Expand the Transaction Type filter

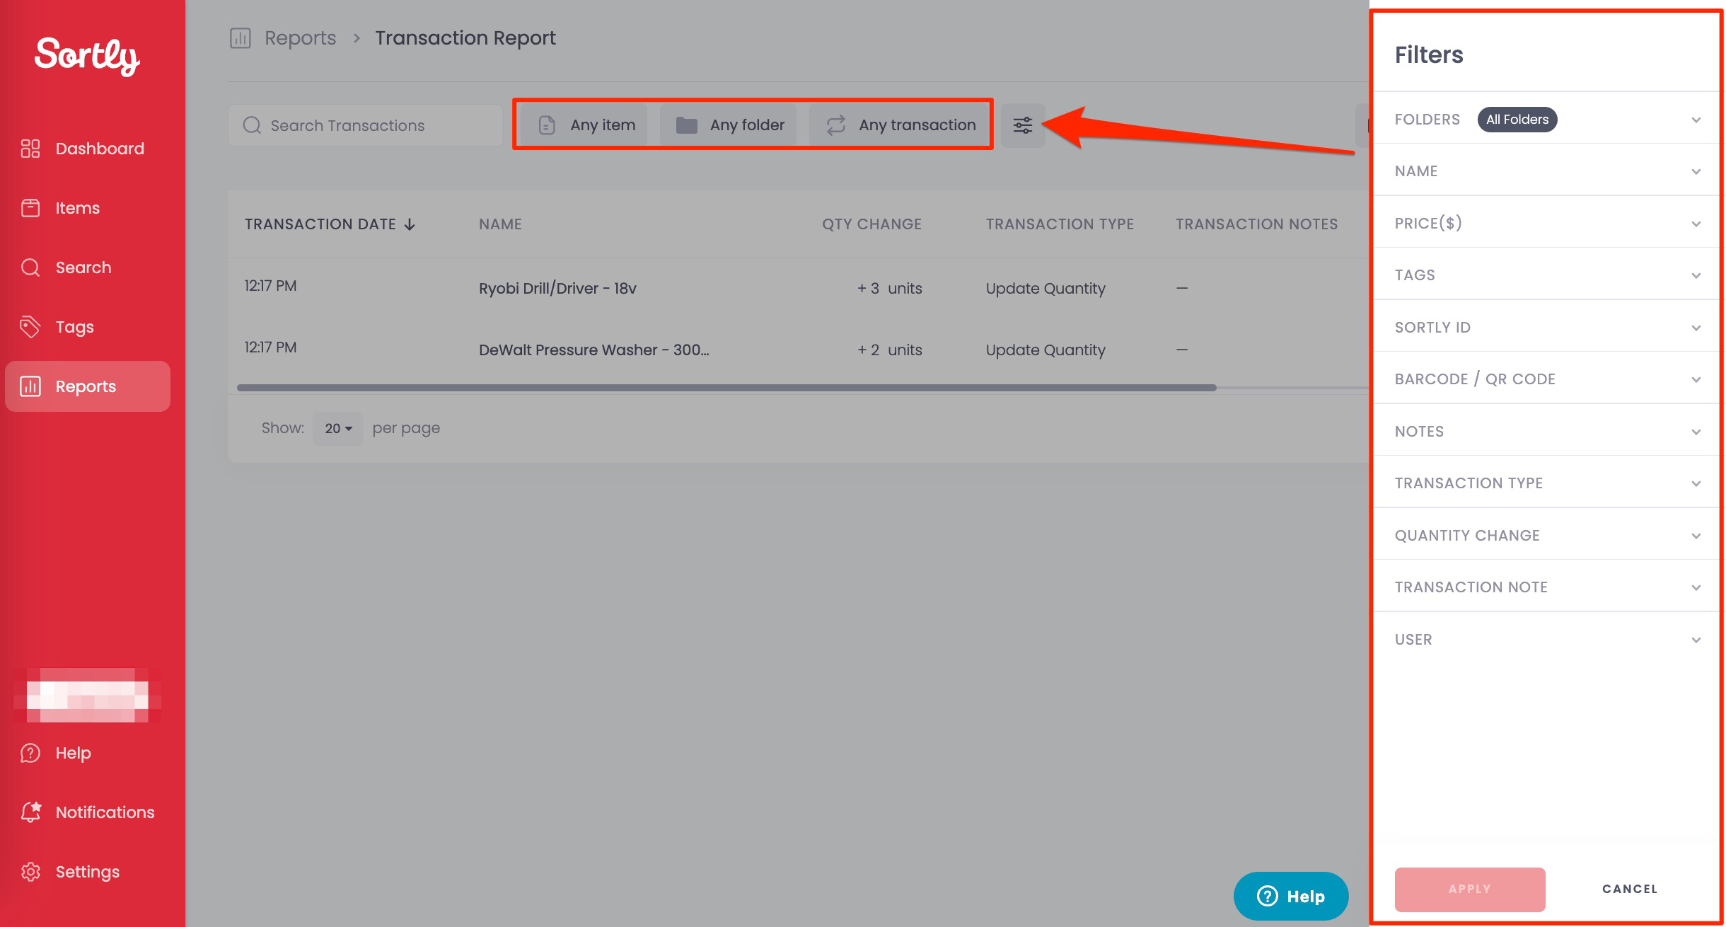click(1546, 483)
